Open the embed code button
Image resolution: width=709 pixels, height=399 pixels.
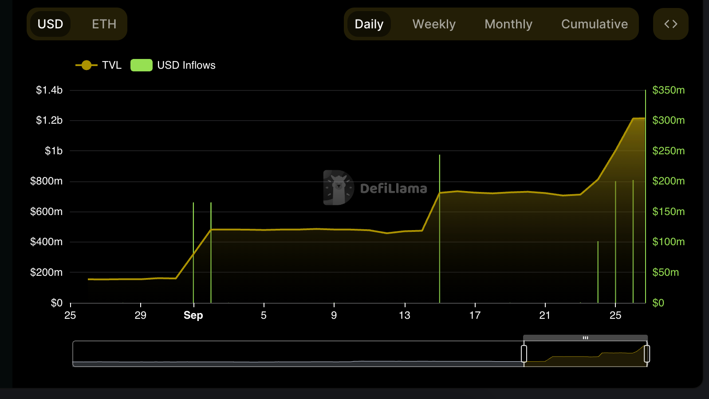click(x=670, y=24)
